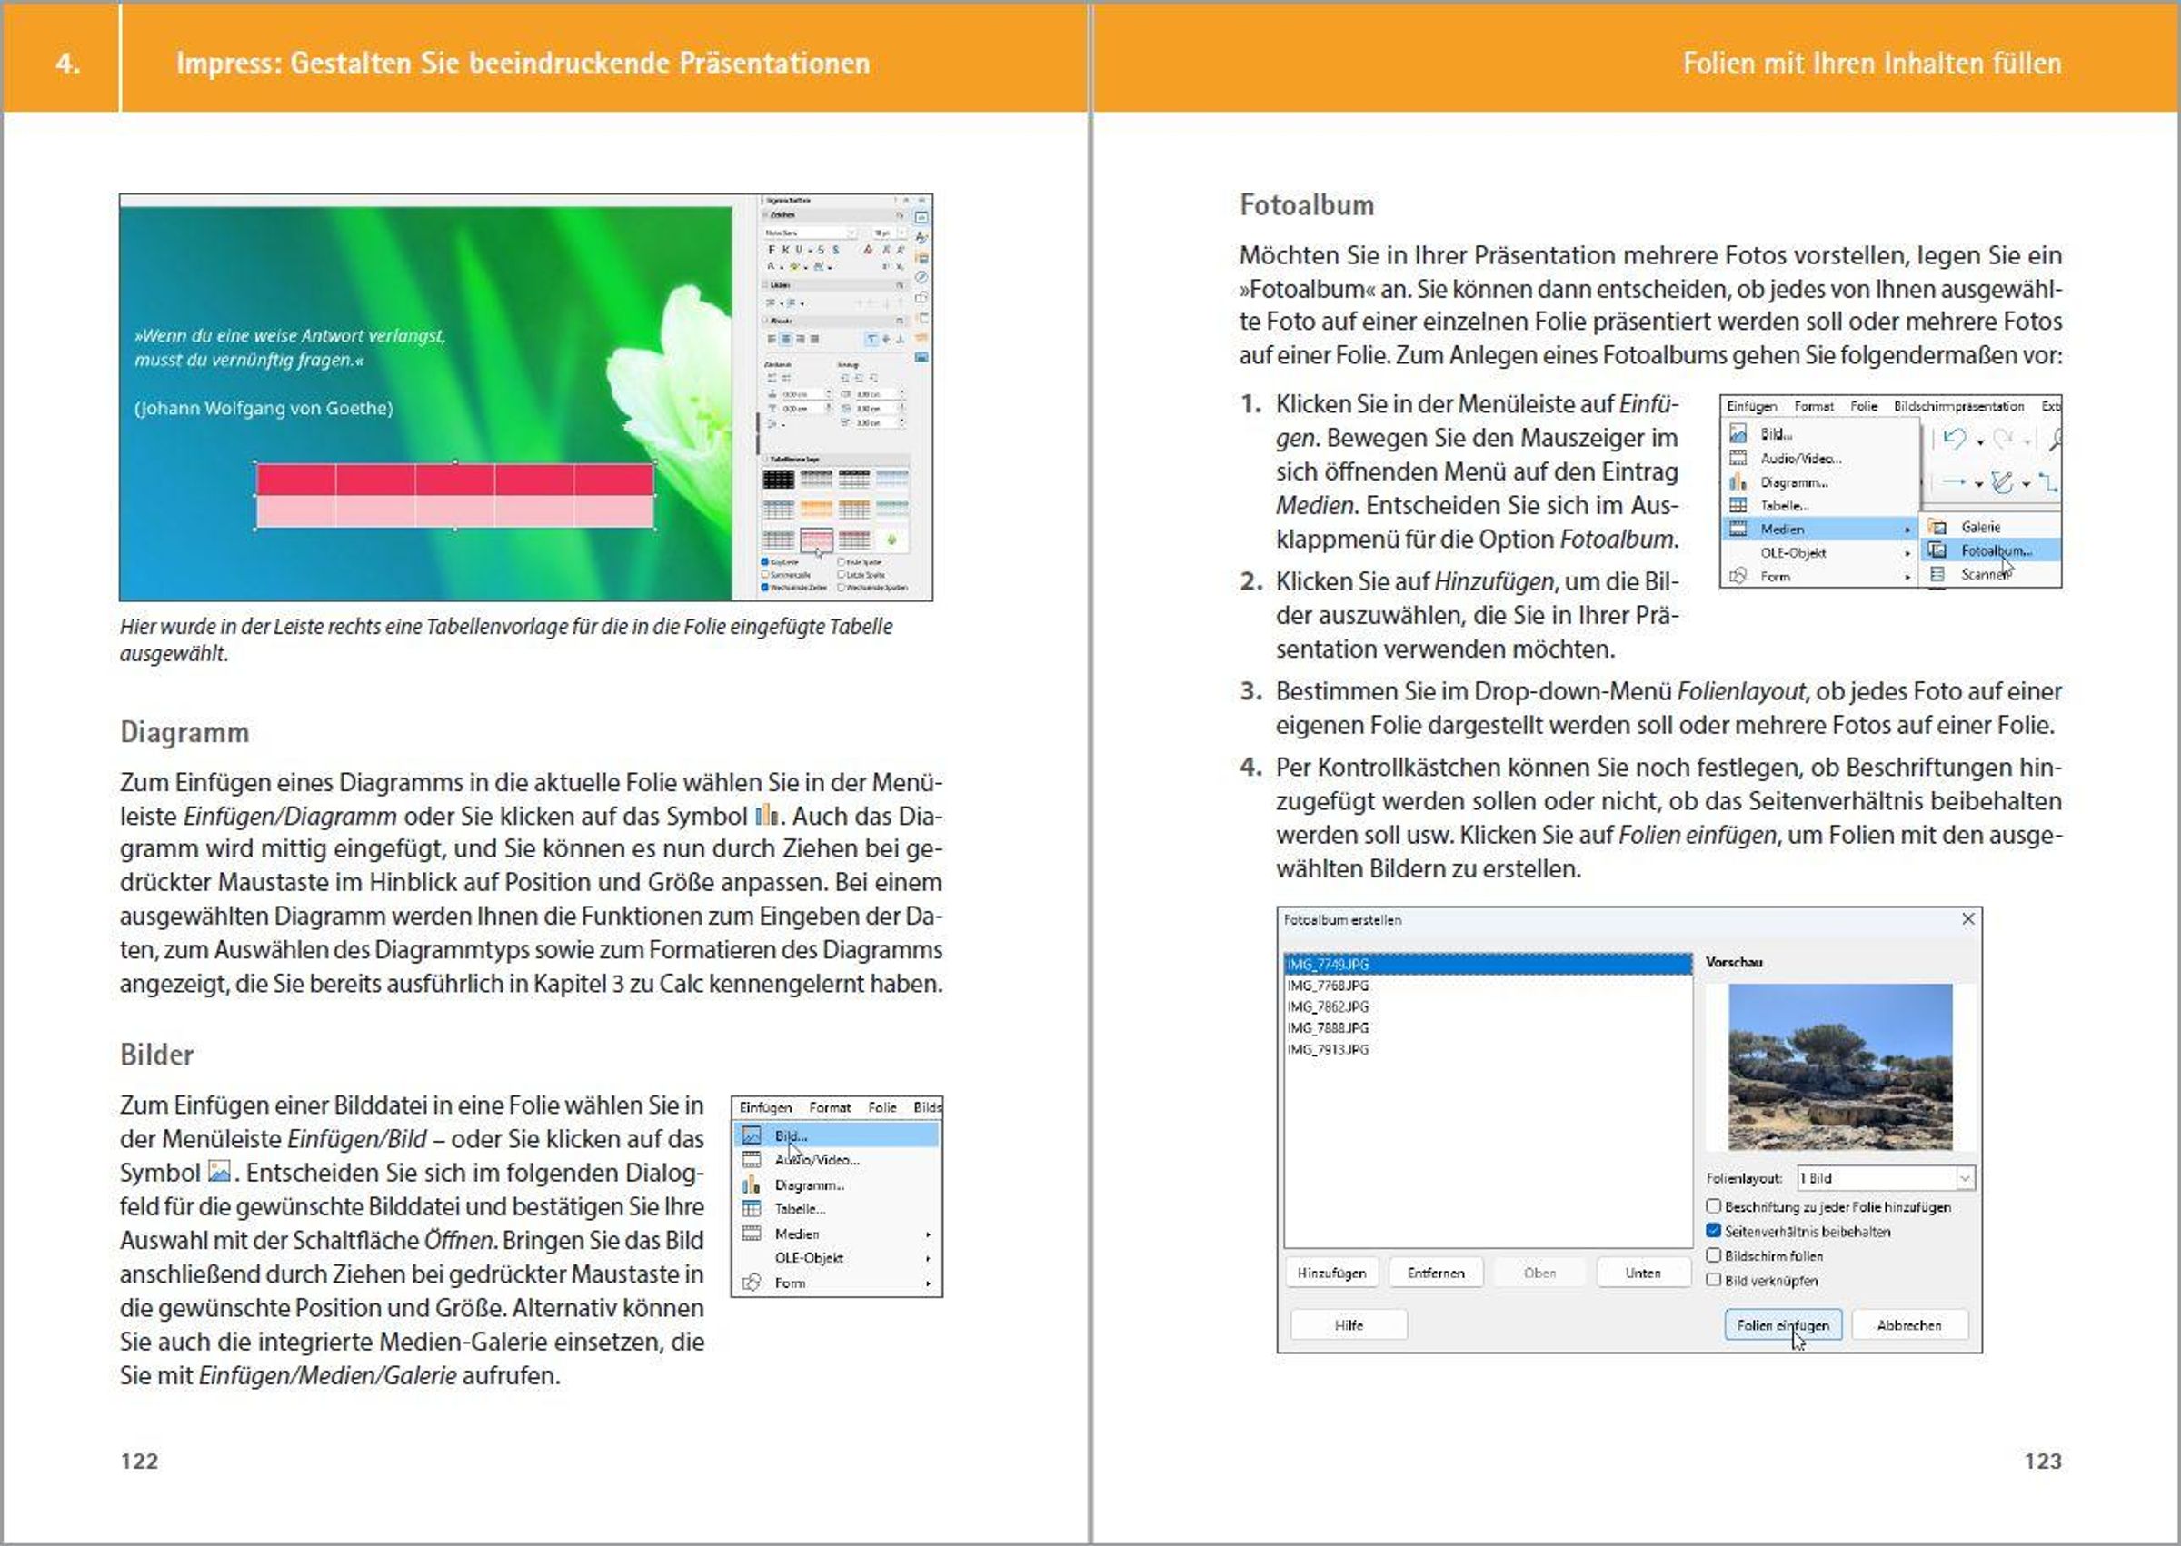Check the Bildschirm füllen option
The width and height of the screenshot is (2181, 1546).
[1713, 1255]
